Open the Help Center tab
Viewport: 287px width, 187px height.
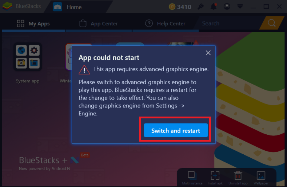coord(166,23)
